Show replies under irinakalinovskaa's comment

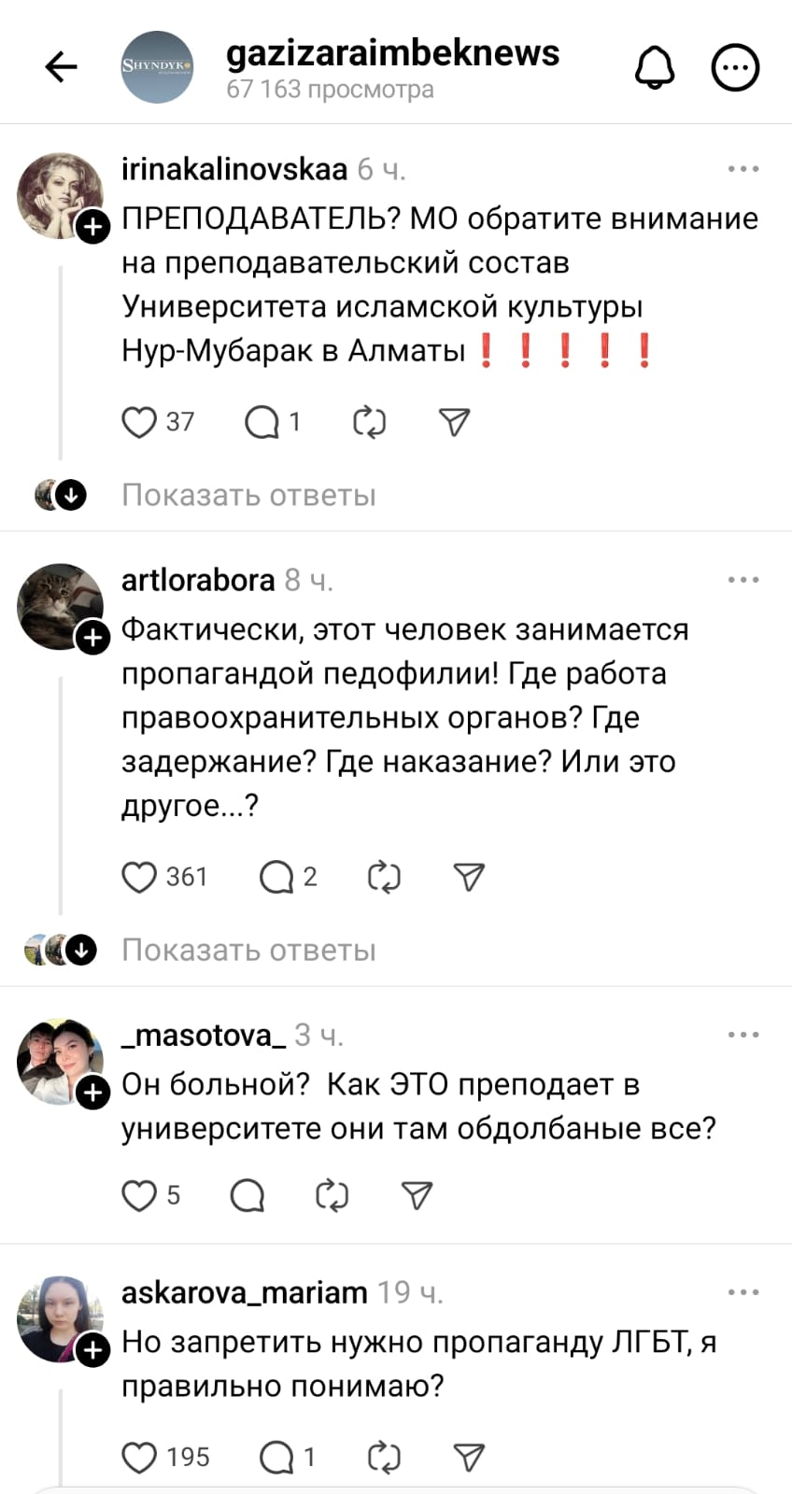coord(248,495)
